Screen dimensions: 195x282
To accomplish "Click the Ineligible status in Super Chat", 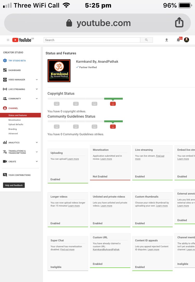I will (56, 267).
